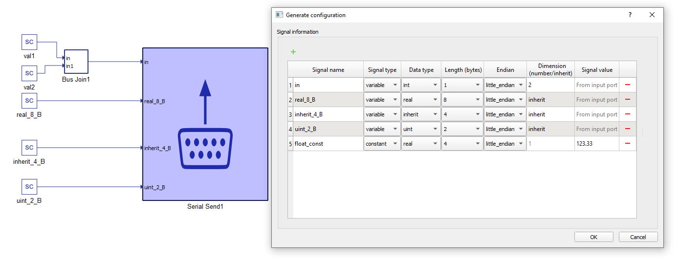Screen dimensions: 678x264
Task: Select the uint_2_B SC source block
Action: [x=29, y=187]
